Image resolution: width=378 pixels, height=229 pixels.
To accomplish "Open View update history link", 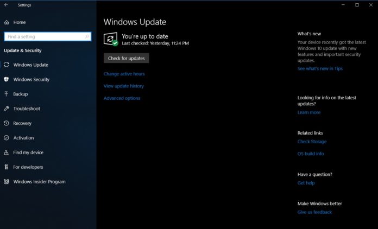I will point(124,86).
